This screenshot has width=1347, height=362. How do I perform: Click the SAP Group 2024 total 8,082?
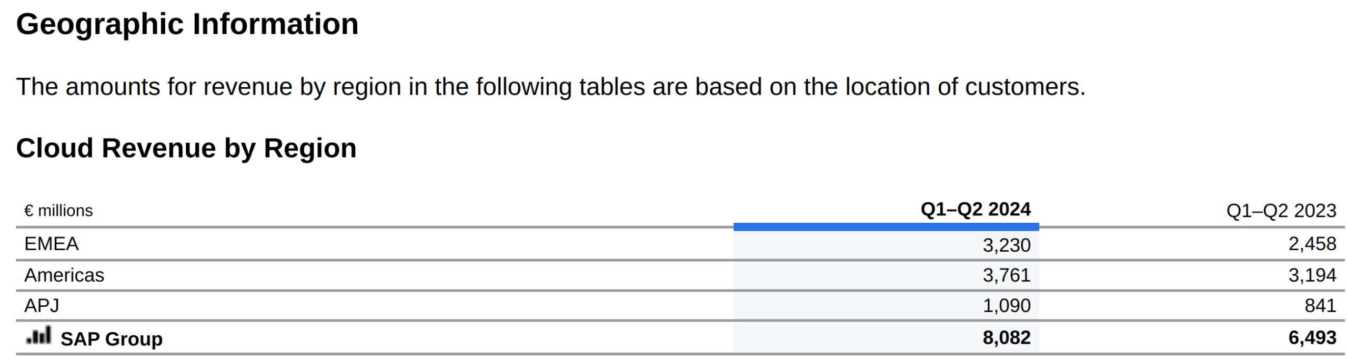click(1006, 338)
